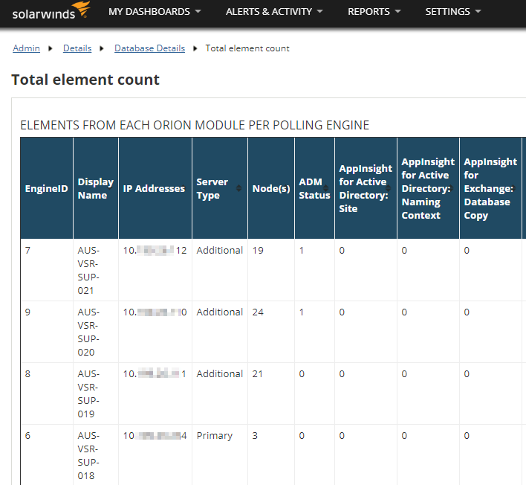Click ADM Status value for AUS-VSR-SUP-020
The width and height of the screenshot is (526, 485).
tap(302, 312)
